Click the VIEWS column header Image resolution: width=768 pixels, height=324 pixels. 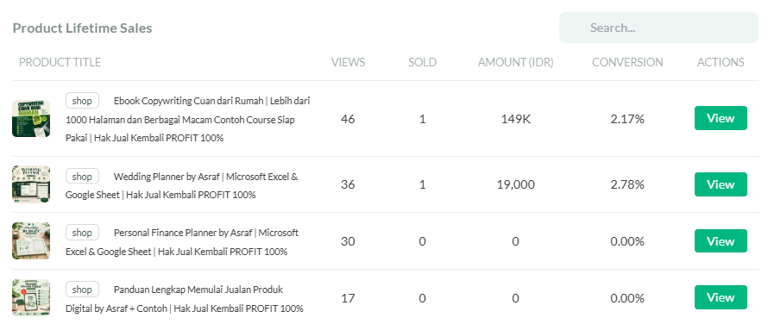[348, 62]
